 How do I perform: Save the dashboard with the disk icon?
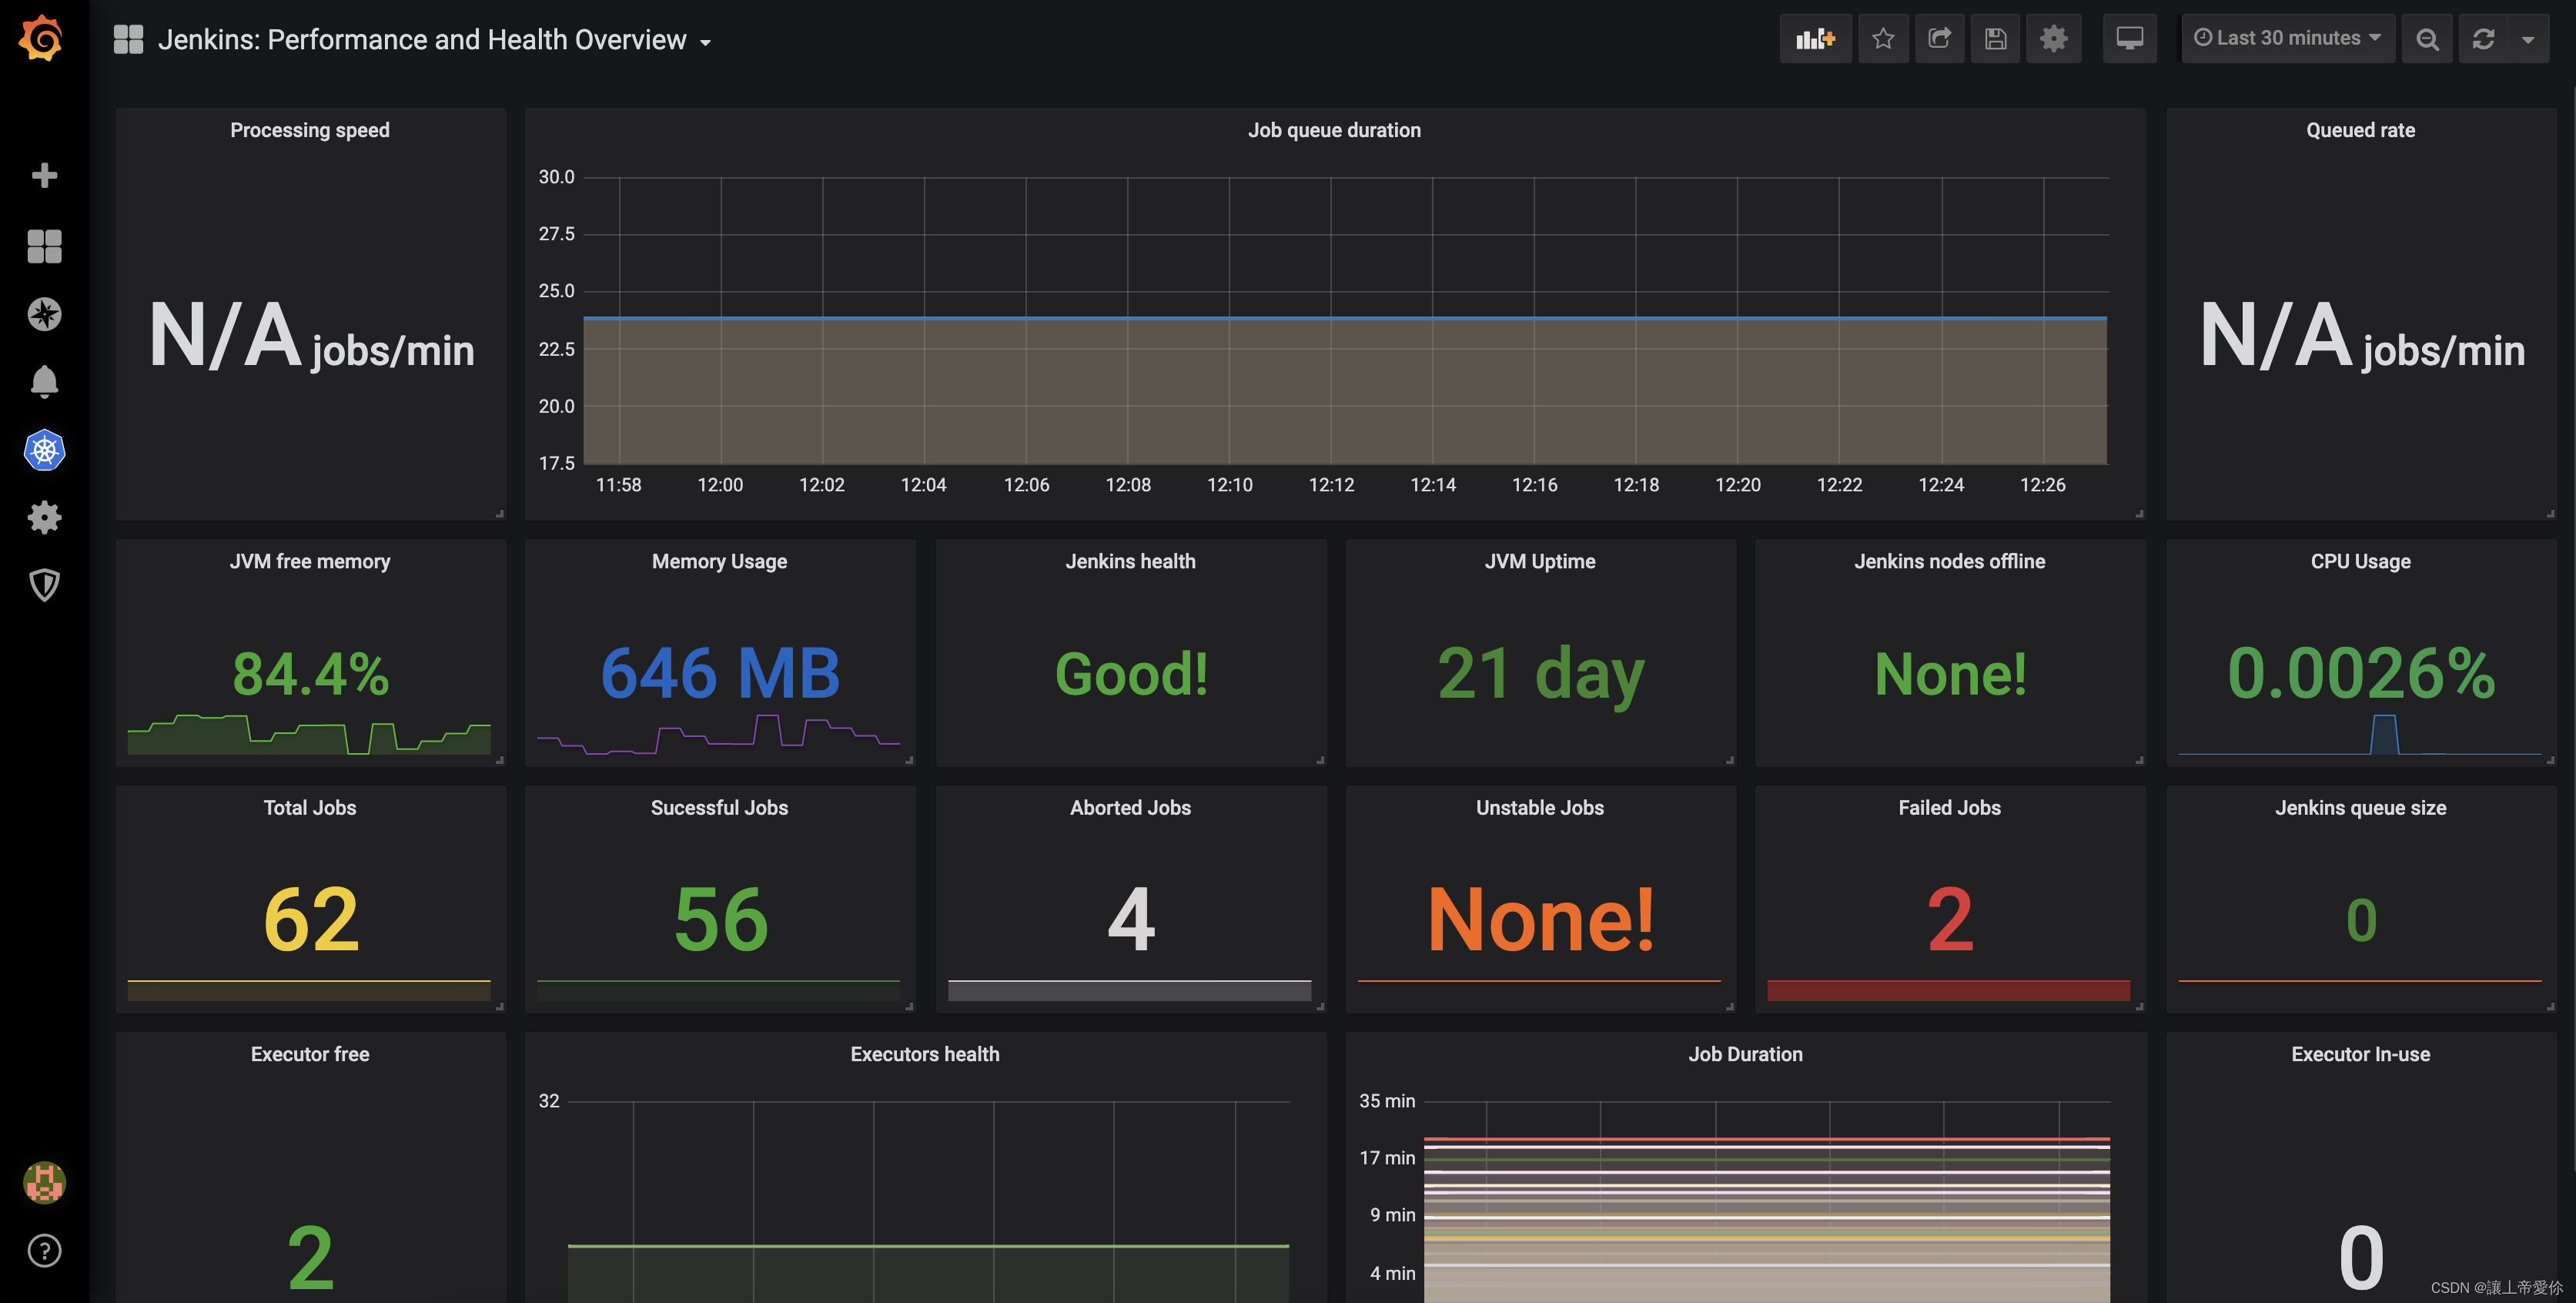(1995, 39)
